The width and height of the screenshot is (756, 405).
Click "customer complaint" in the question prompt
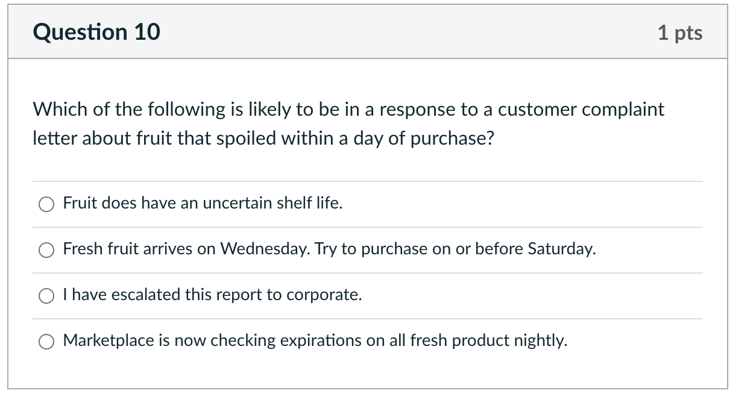[581, 110]
